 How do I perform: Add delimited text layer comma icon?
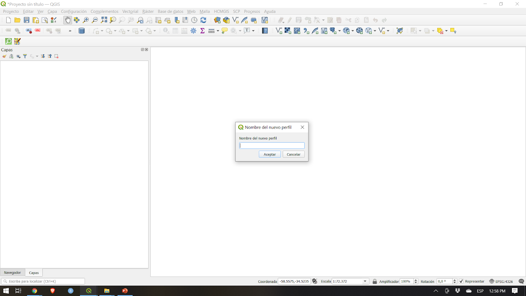[x=306, y=31]
